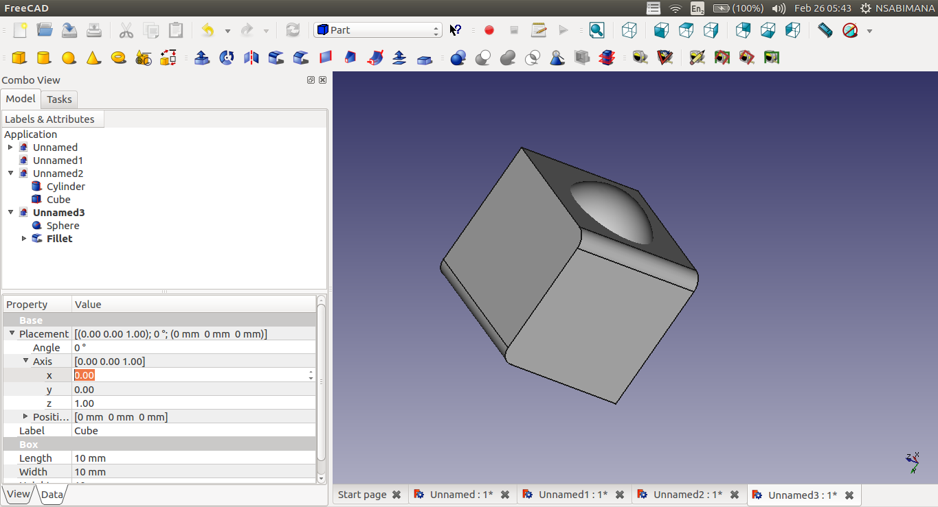Image resolution: width=938 pixels, height=507 pixels.
Task: Toggle the green-framed measurement icon
Action: [772, 58]
